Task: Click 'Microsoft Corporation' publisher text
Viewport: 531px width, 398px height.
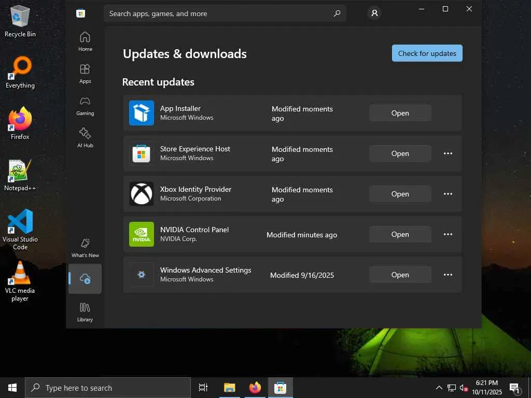Action: click(x=190, y=198)
